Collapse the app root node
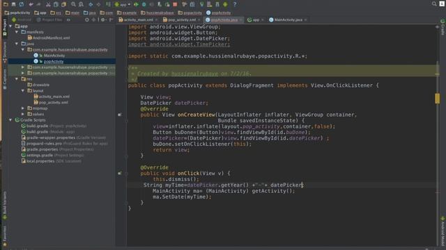 tap(11, 26)
